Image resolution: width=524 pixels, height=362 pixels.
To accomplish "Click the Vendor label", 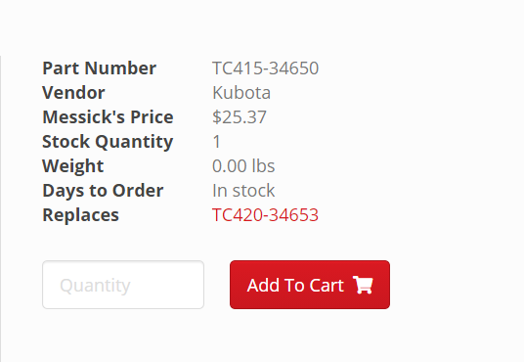I will [x=73, y=93].
